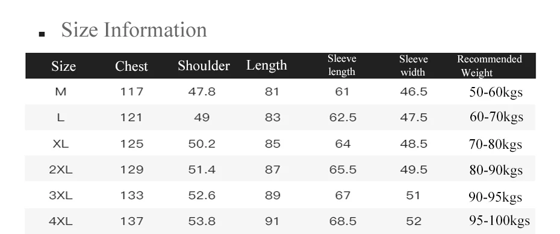
Task: Click the 2XL size row label
Action: [x=61, y=170]
